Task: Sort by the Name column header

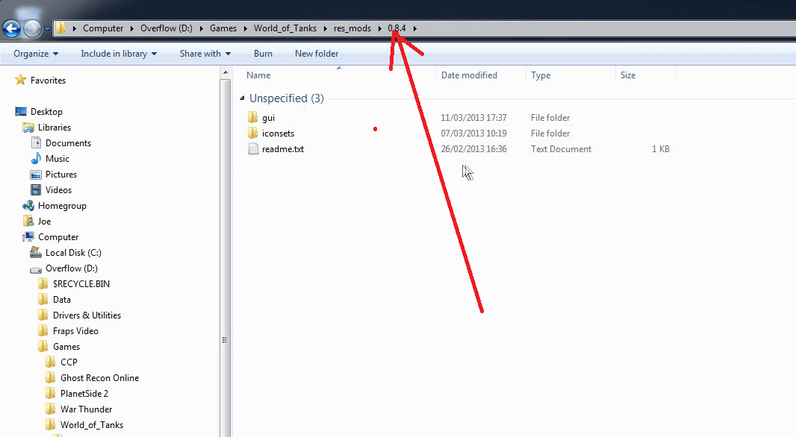Action: 258,75
